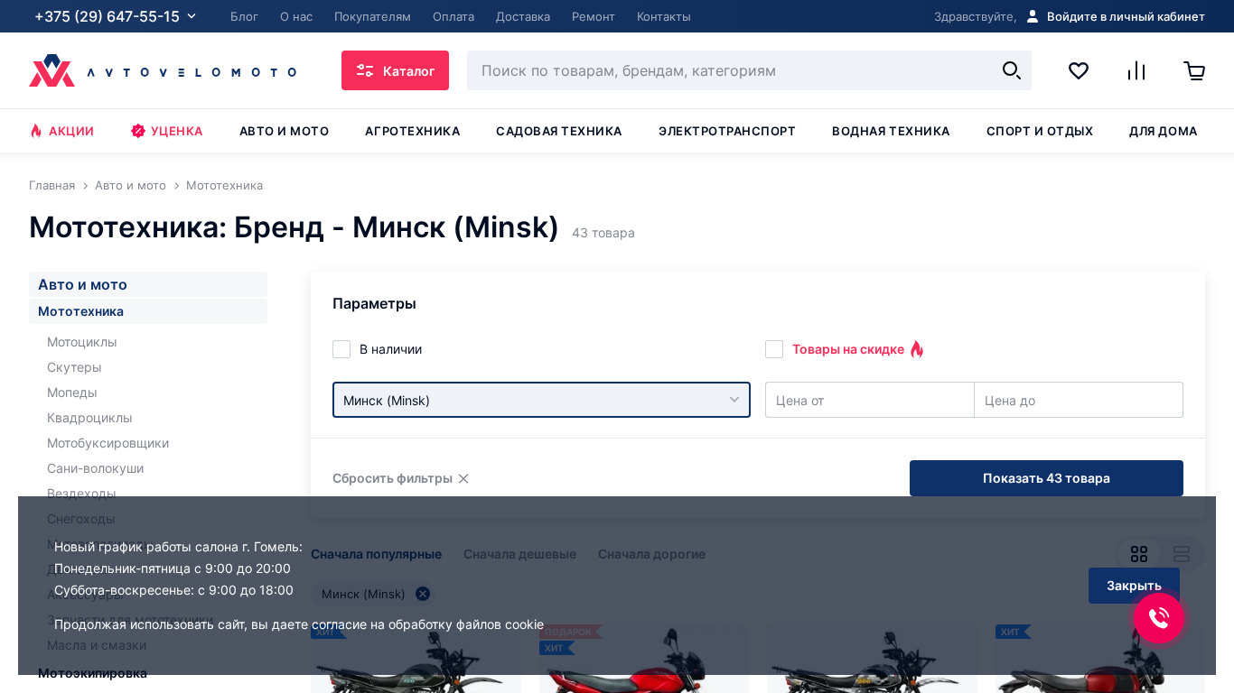Open УЦЕНКА menu item
1234x693 pixels.
167,131
